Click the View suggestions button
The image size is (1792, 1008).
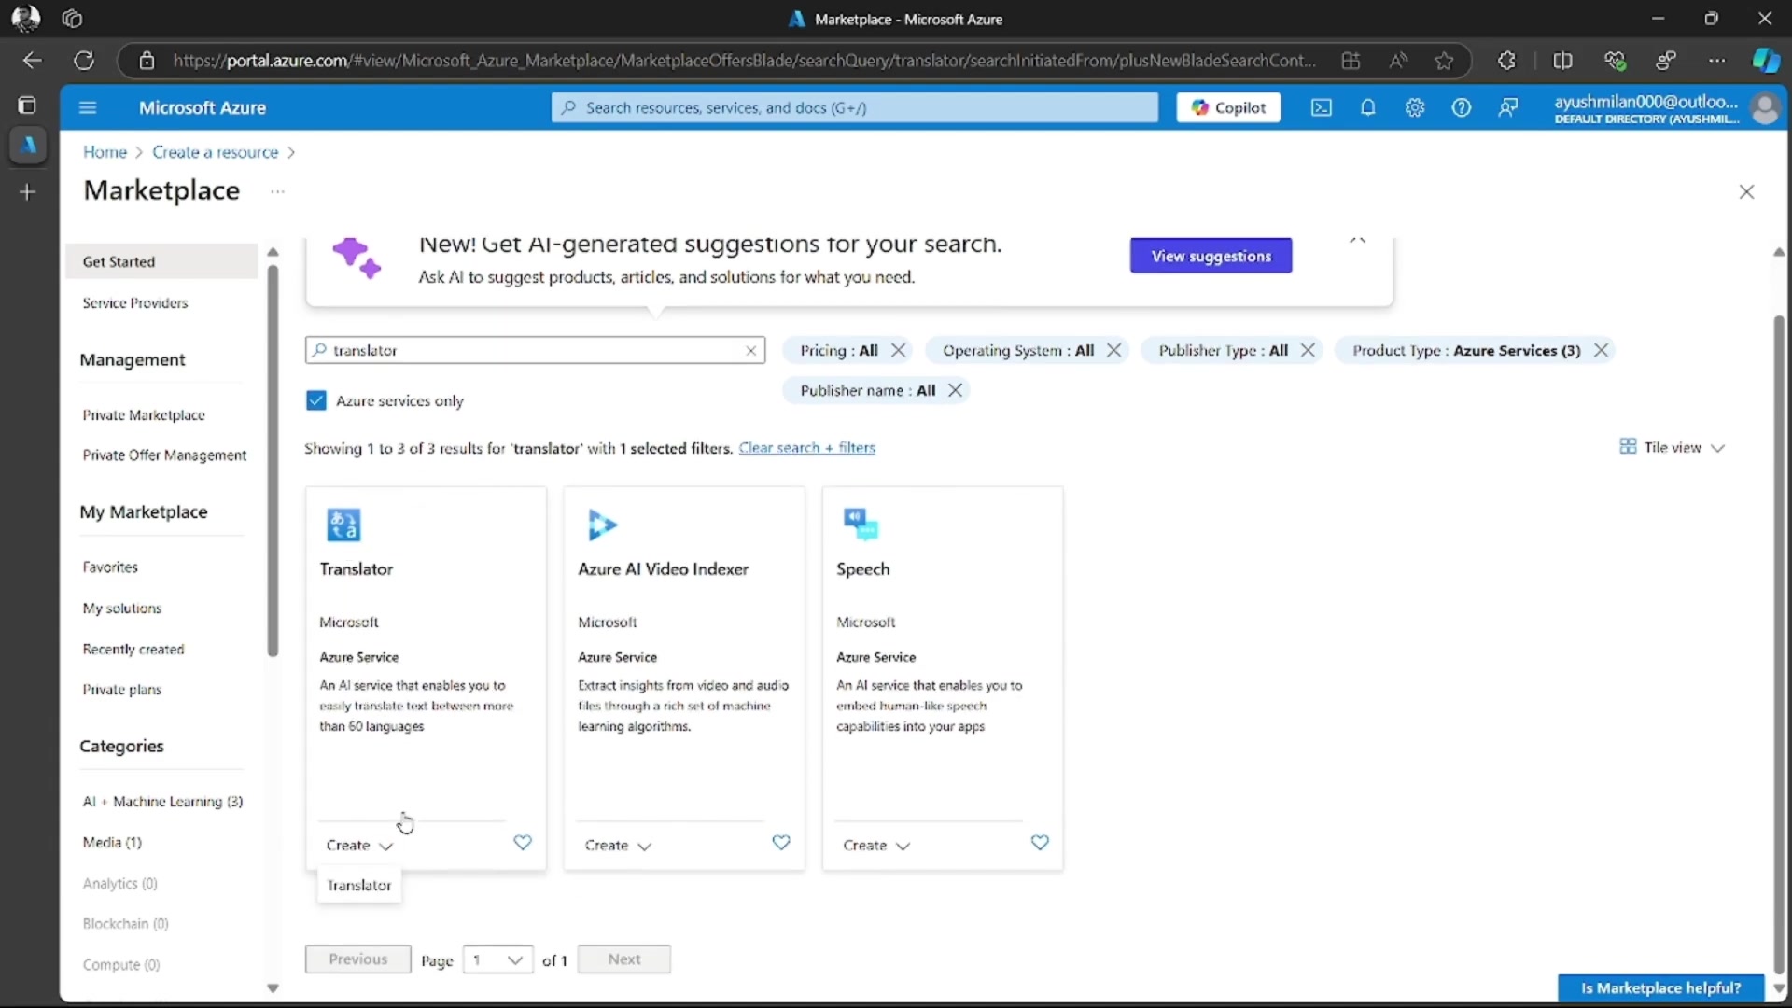click(x=1211, y=256)
